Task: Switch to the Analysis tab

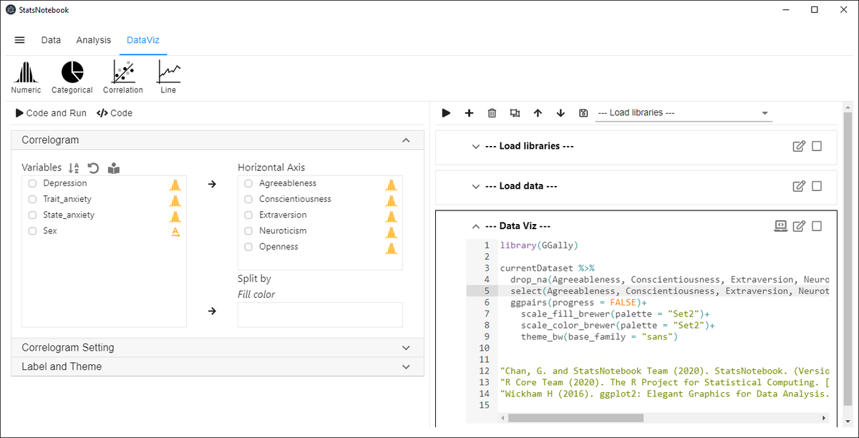Action: point(94,40)
